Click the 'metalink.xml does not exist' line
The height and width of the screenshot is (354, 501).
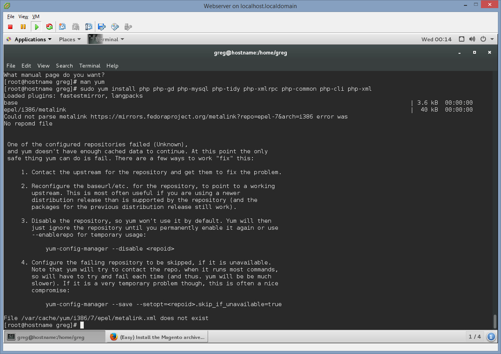(106, 318)
